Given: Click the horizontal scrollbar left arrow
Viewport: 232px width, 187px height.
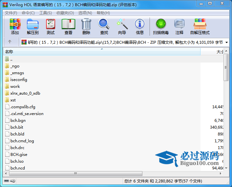Looking at the screenshot, I should pyautogui.click(x=6, y=173).
